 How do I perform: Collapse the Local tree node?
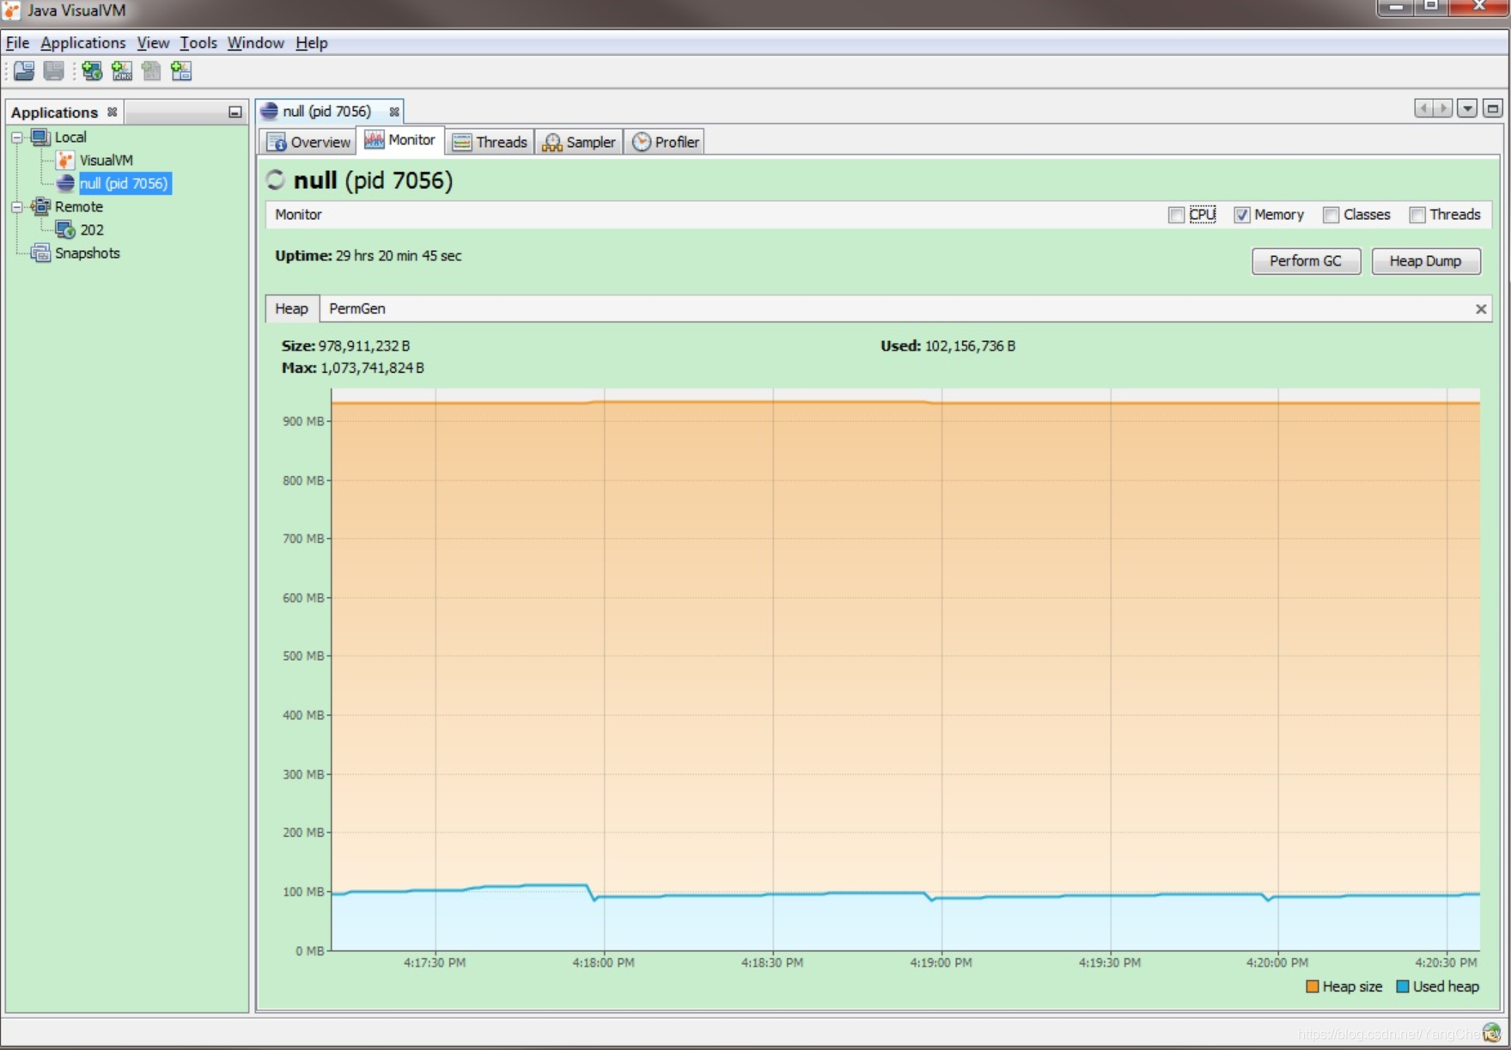[x=17, y=137]
